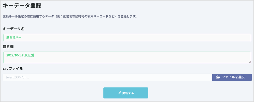The height and width of the screenshot is (102, 254).
Task: Click the 備考欄 textarea resize handle
Action: coord(250,62)
